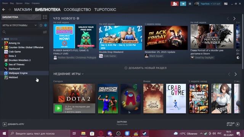This screenshot has width=244, height=137.
Task: Open the notifications mailbox icon
Action: pyautogui.click(x=190, y=4)
